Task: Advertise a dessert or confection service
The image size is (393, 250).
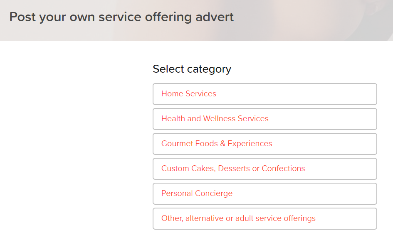Action: pos(264,169)
